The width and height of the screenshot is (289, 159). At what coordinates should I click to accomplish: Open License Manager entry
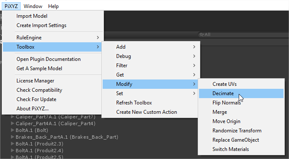(52, 81)
